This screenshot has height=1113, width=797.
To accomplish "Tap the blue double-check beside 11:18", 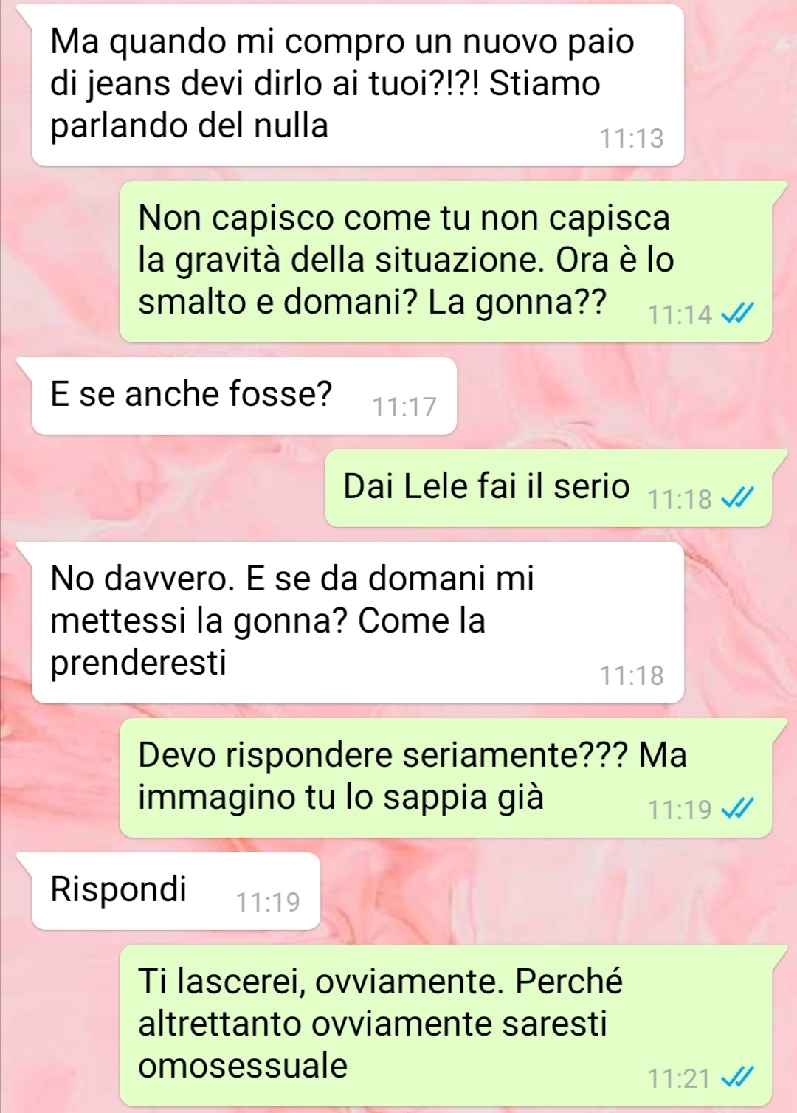I will (737, 500).
